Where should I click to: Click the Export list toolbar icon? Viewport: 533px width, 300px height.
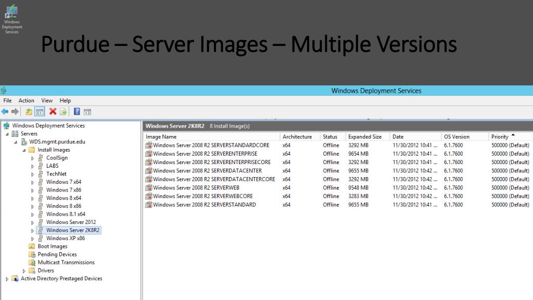point(63,111)
